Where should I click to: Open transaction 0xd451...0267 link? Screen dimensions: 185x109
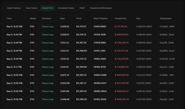167,83
